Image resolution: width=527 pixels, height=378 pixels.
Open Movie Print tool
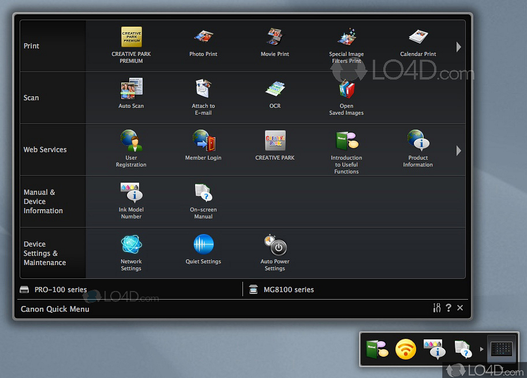[x=275, y=37]
